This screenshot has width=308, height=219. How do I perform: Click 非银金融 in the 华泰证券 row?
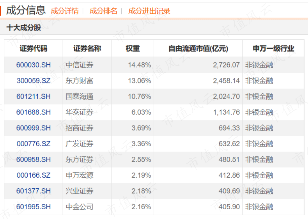[259, 112]
